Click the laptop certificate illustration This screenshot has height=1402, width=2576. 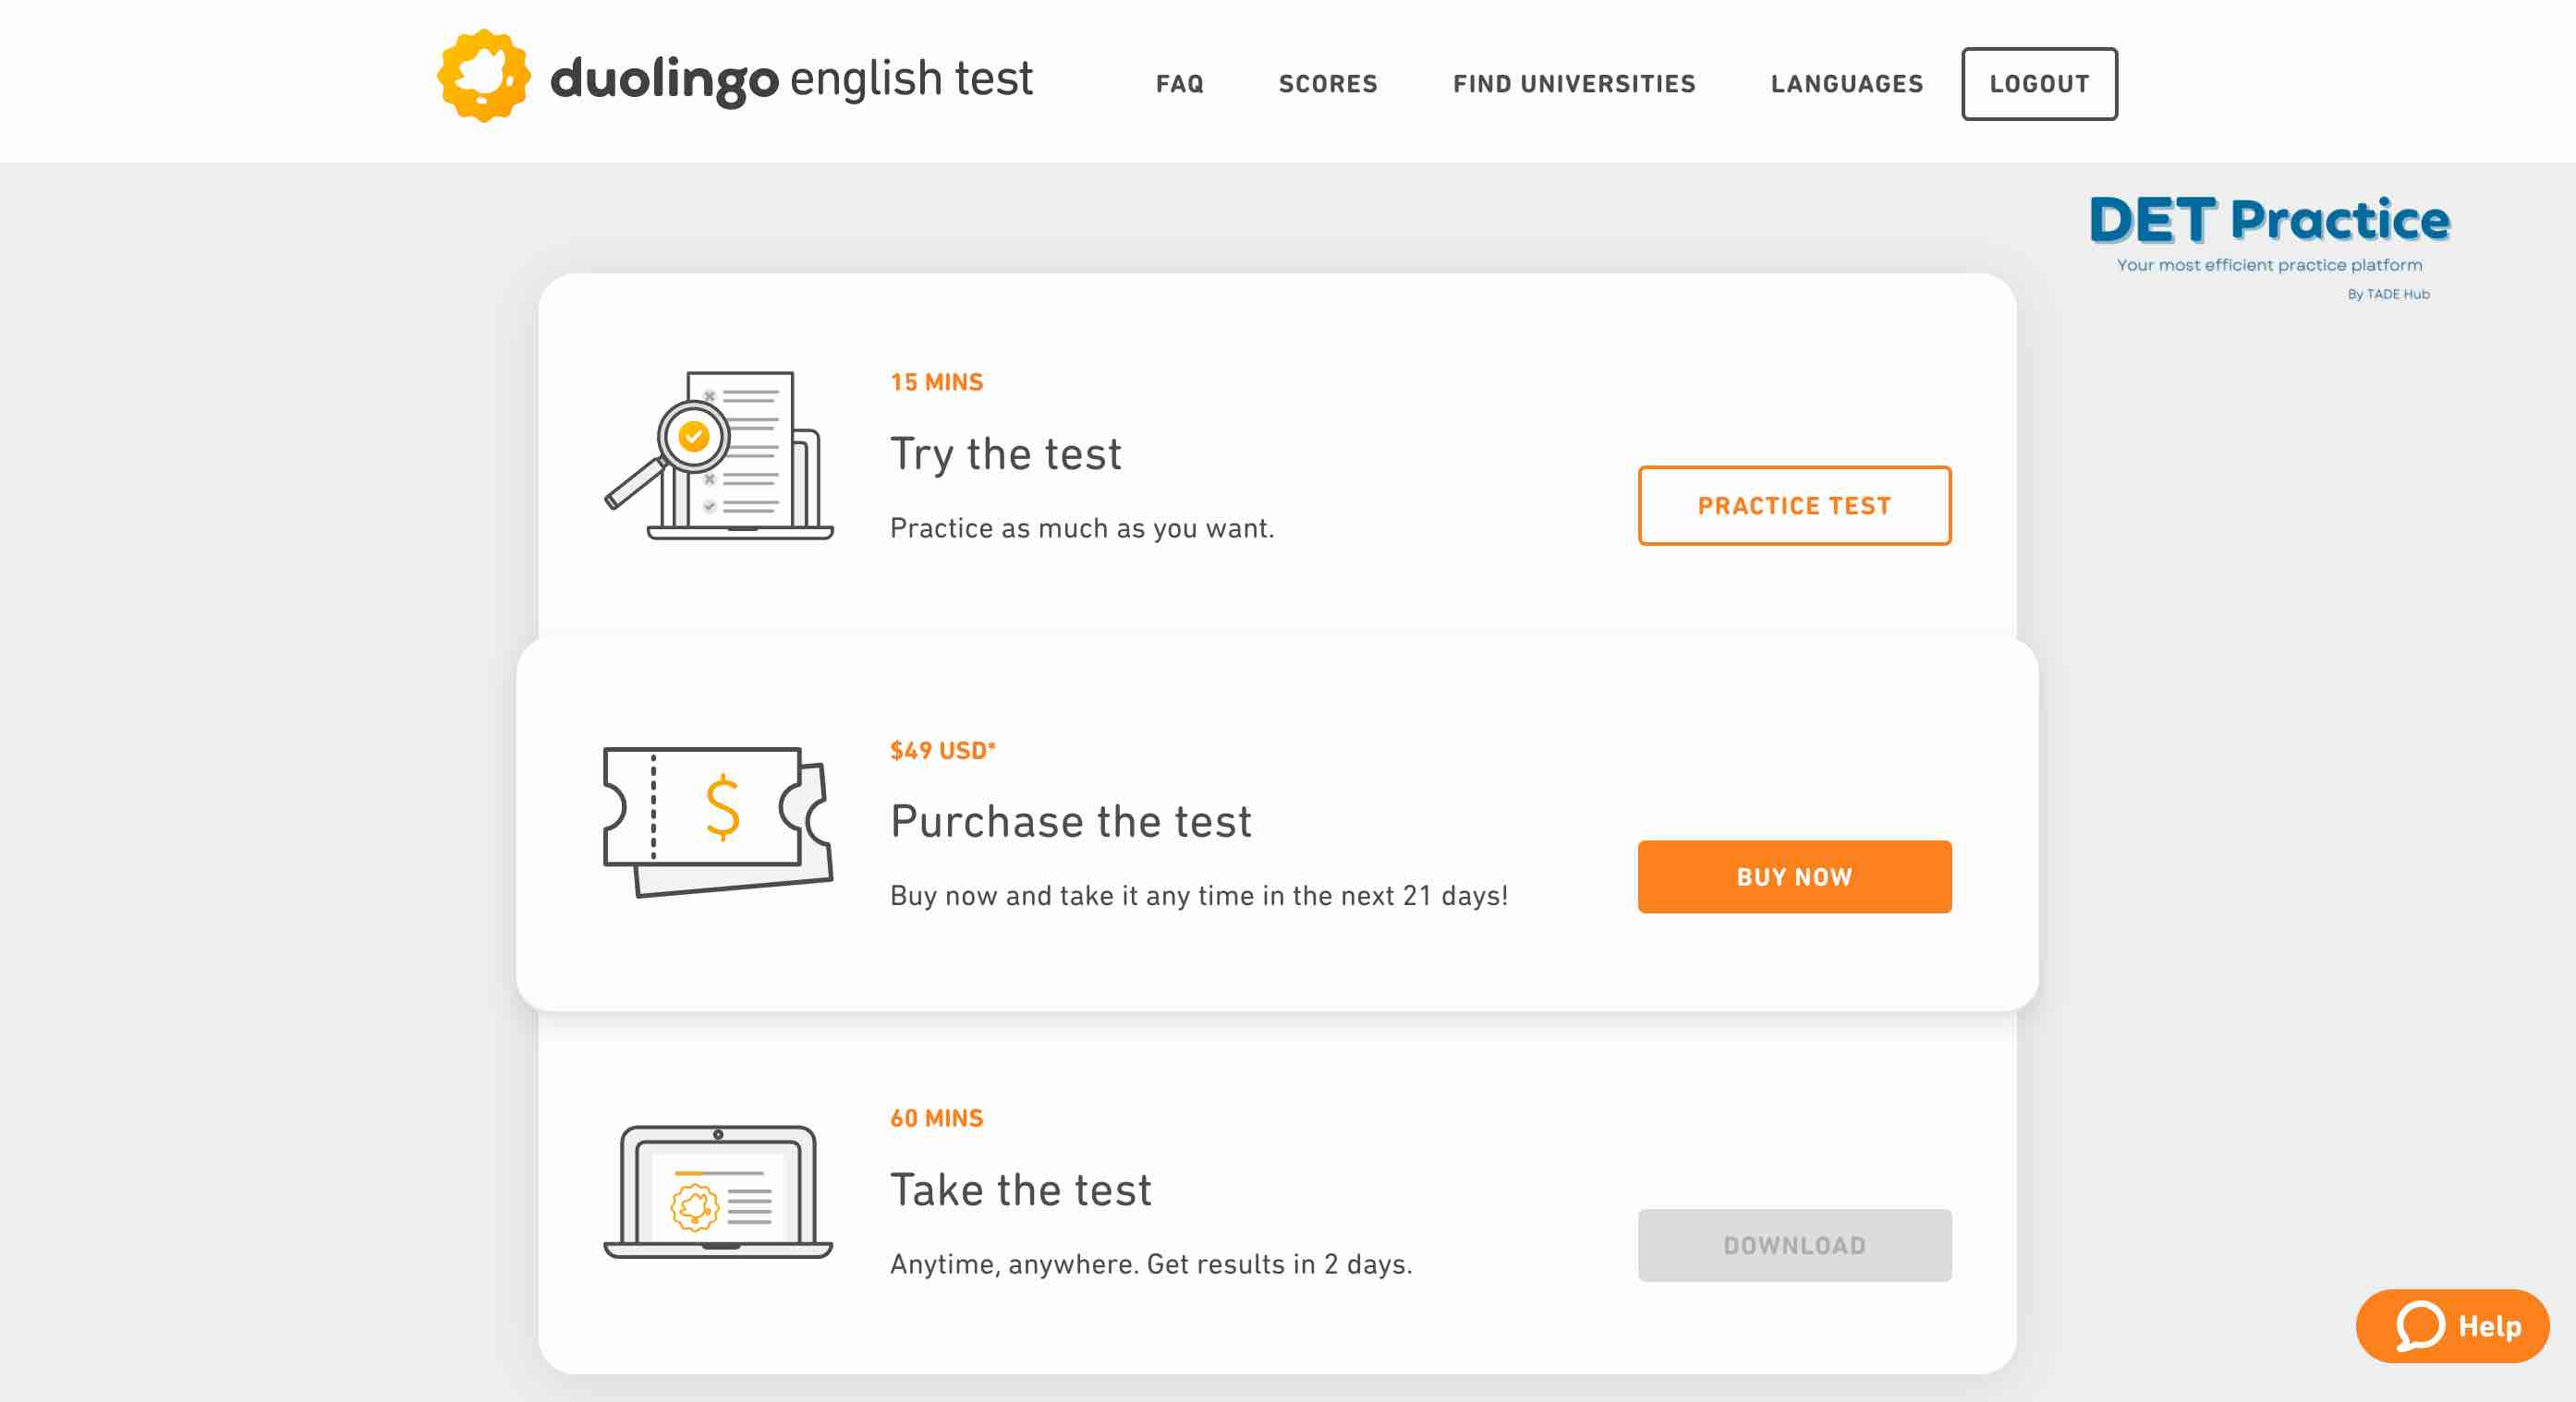click(x=718, y=1191)
